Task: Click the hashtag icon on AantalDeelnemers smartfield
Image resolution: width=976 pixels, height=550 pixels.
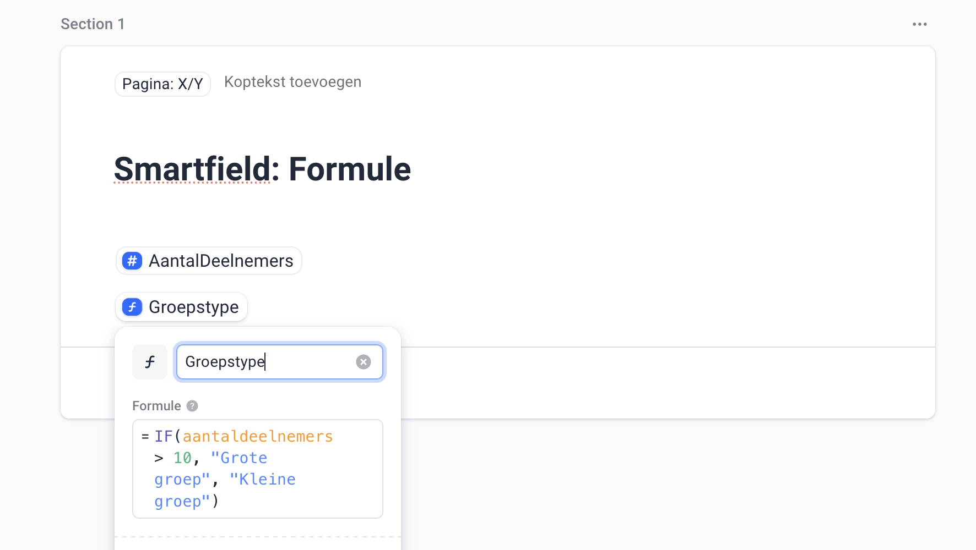Action: (x=132, y=261)
